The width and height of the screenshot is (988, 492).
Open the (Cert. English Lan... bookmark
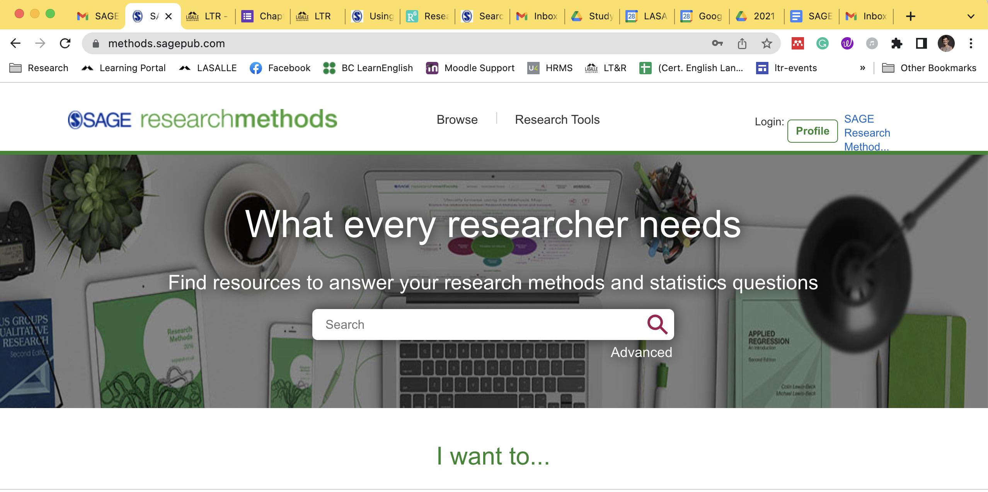coord(692,68)
